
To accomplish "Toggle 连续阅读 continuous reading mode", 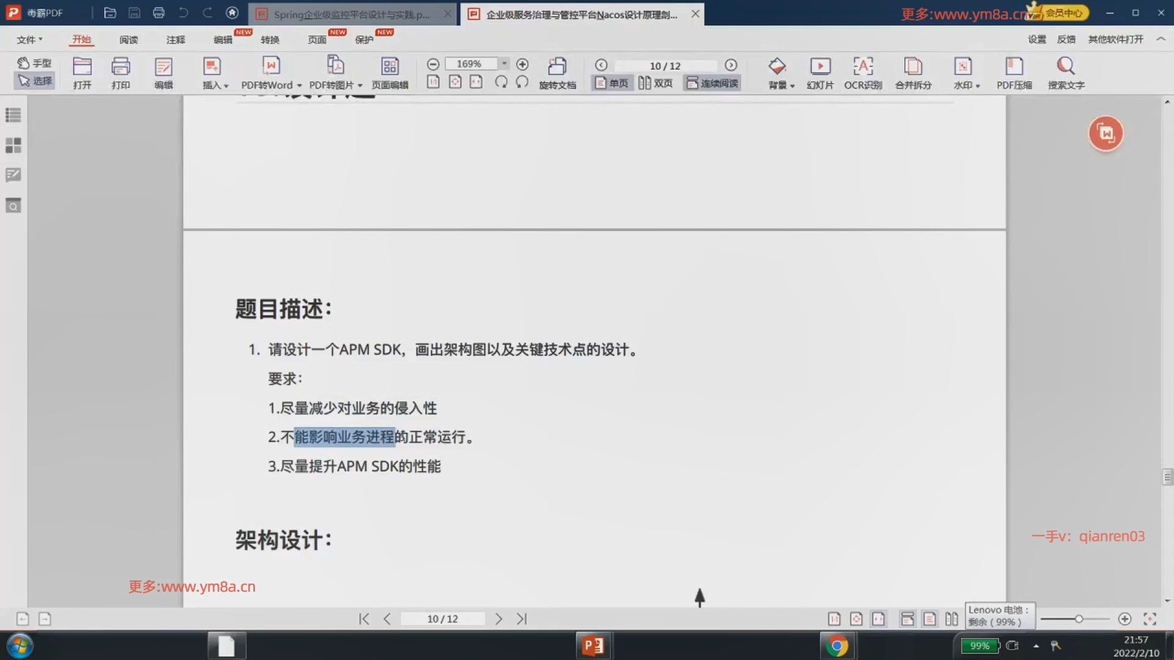I will (712, 83).
